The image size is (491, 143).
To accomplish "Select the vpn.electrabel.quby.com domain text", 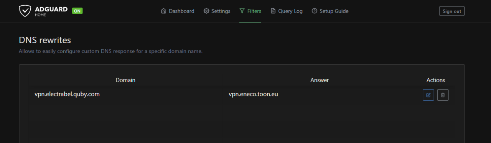I will pyautogui.click(x=67, y=94).
